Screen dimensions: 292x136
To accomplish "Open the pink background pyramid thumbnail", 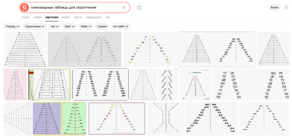I will [x=15, y=84].
